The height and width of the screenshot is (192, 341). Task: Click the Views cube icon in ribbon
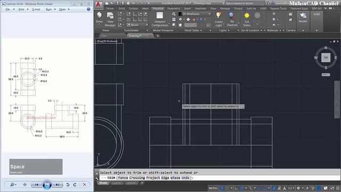coord(99,15)
